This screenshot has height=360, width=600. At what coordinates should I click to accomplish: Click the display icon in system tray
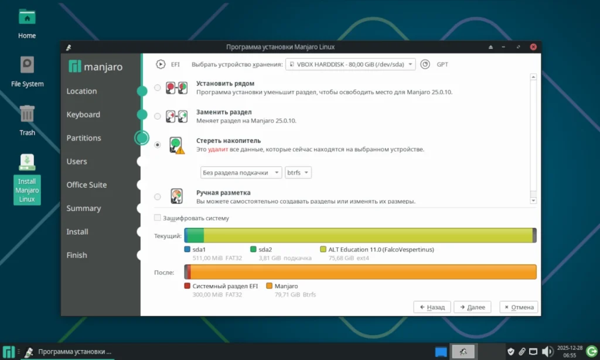coord(533,351)
